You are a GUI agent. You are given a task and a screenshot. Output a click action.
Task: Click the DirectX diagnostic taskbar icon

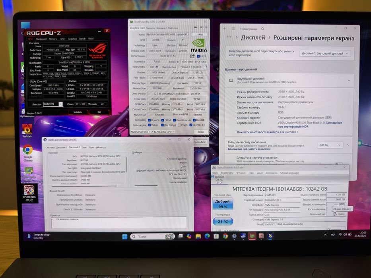coord(270,236)
